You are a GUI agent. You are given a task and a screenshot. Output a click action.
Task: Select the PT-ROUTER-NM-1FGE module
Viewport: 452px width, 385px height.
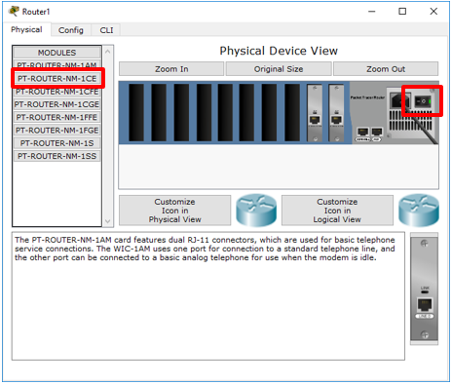[x=57, y=131]
